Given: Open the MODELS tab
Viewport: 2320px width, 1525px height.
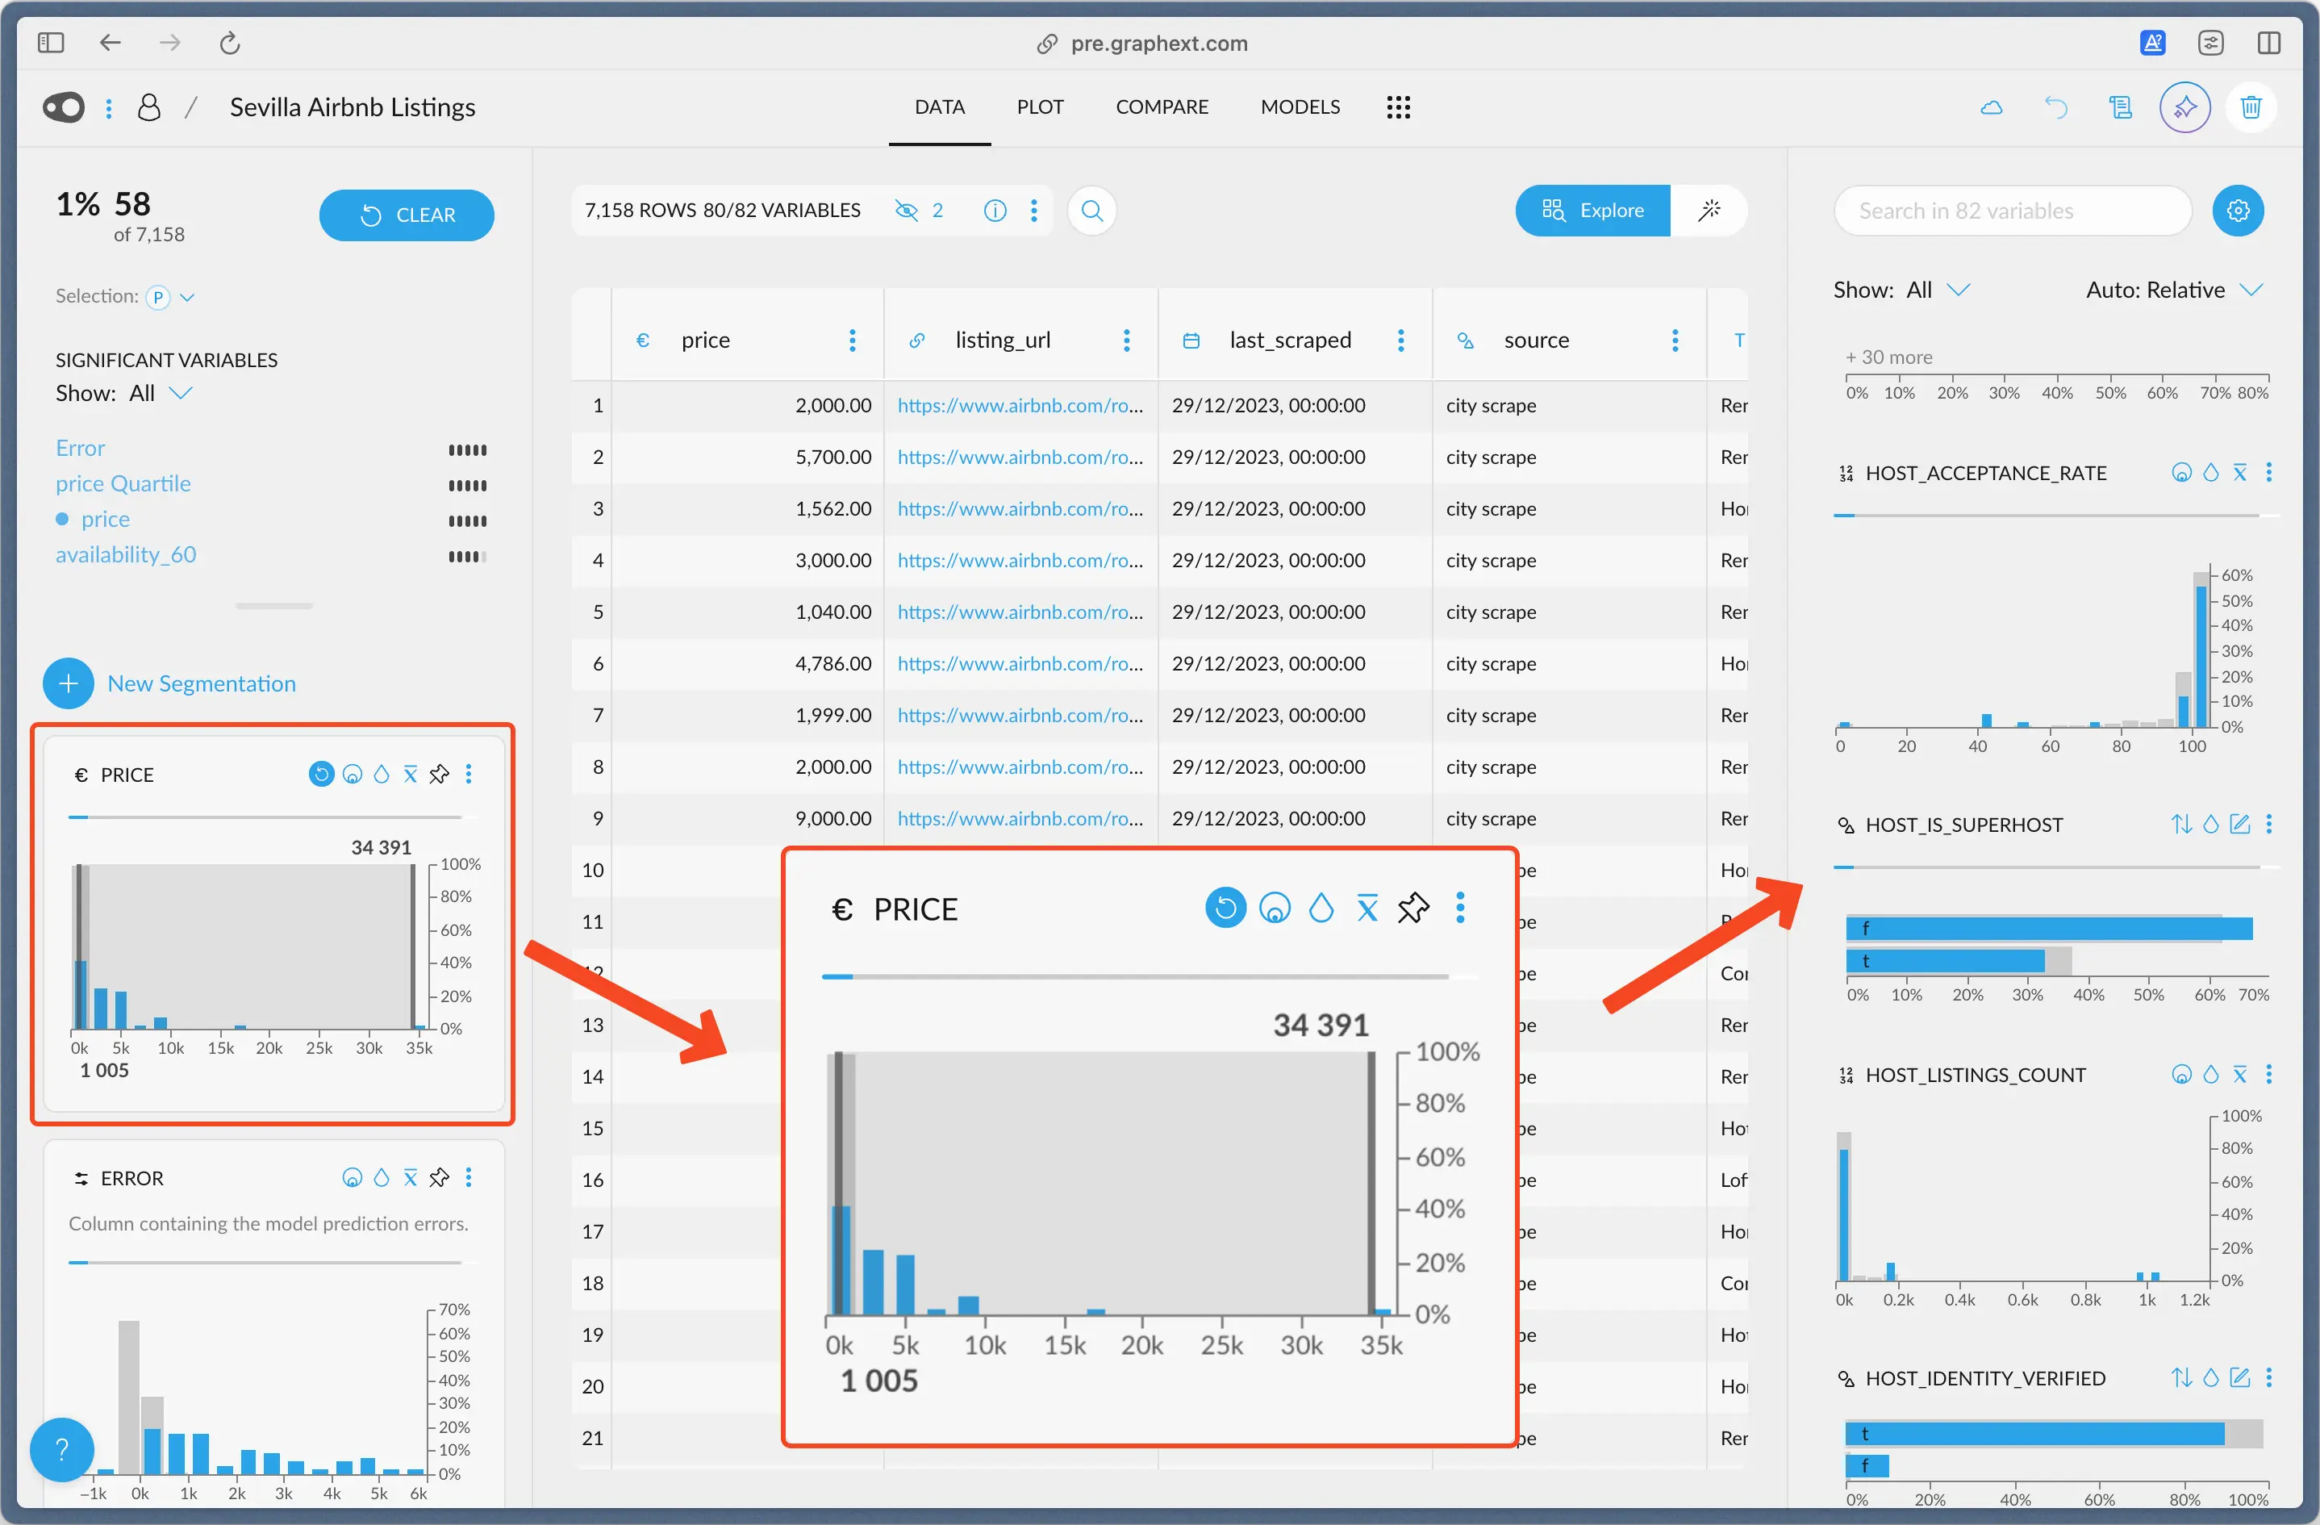Looking at the screenshot, I should [x=1300, y=107].
